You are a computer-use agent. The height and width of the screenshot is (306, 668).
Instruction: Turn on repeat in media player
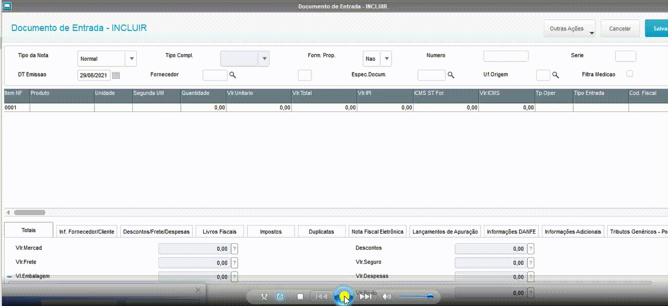click(280, 296)
